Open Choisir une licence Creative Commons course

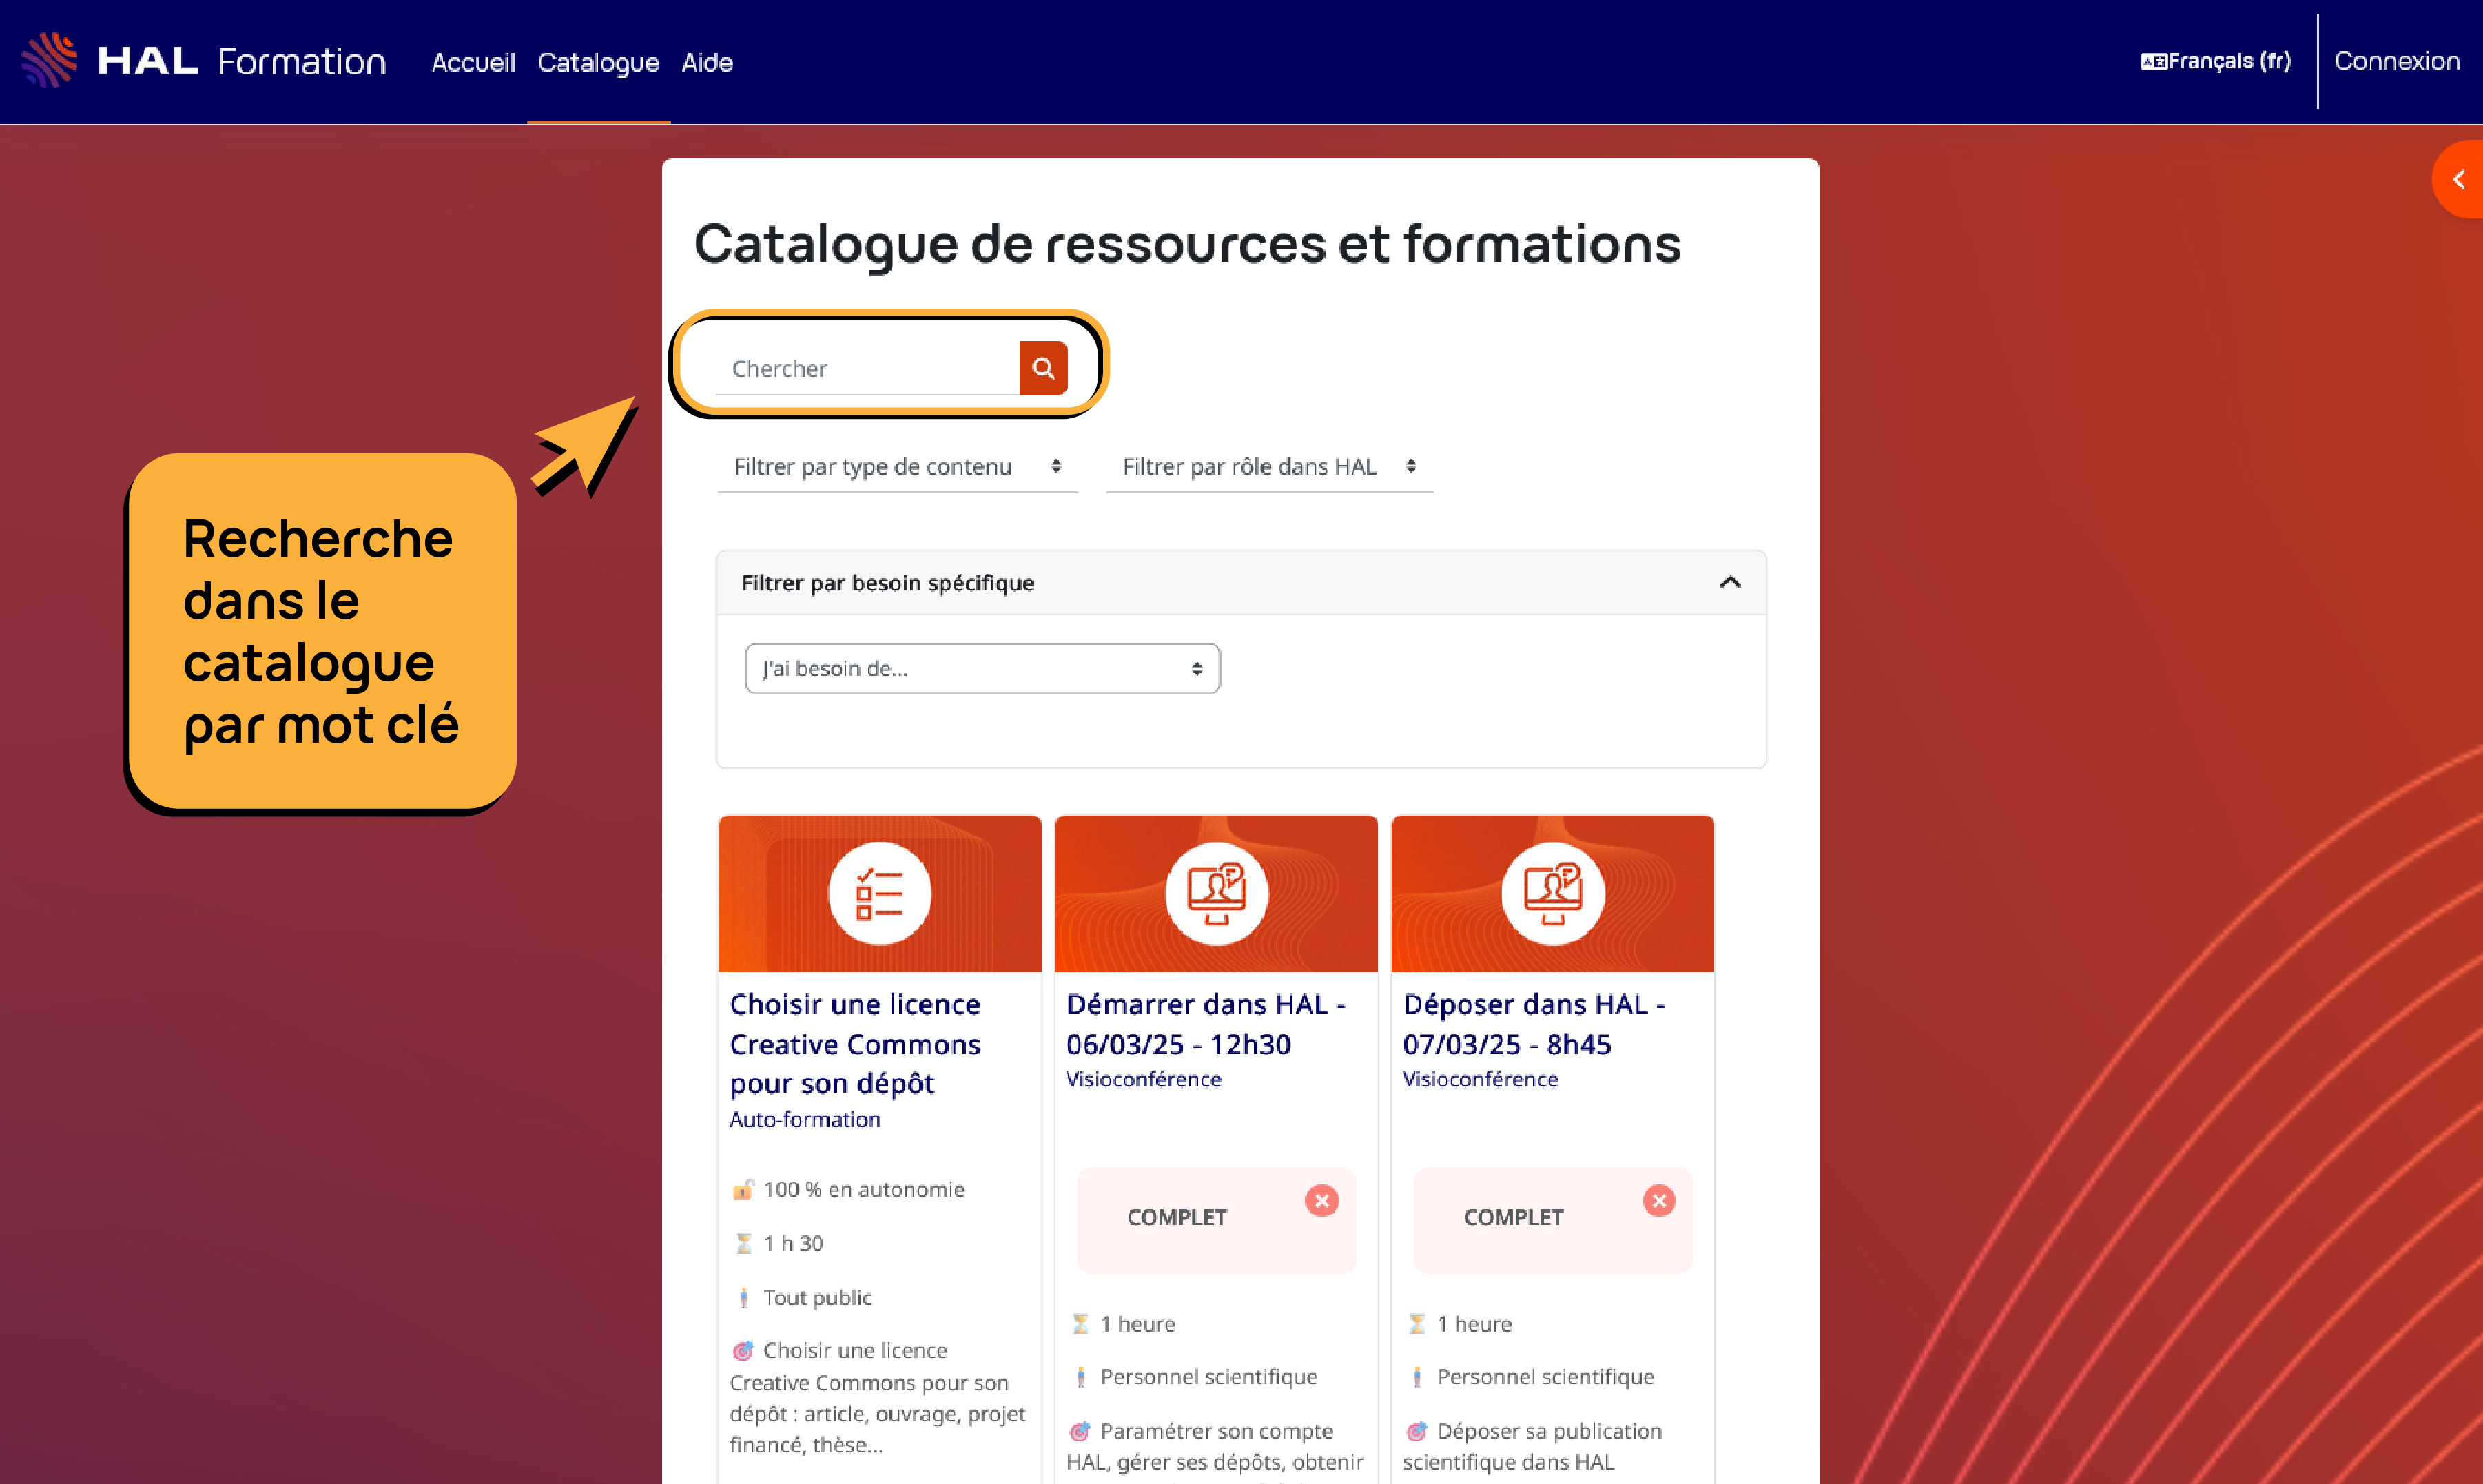point(855,1043)
